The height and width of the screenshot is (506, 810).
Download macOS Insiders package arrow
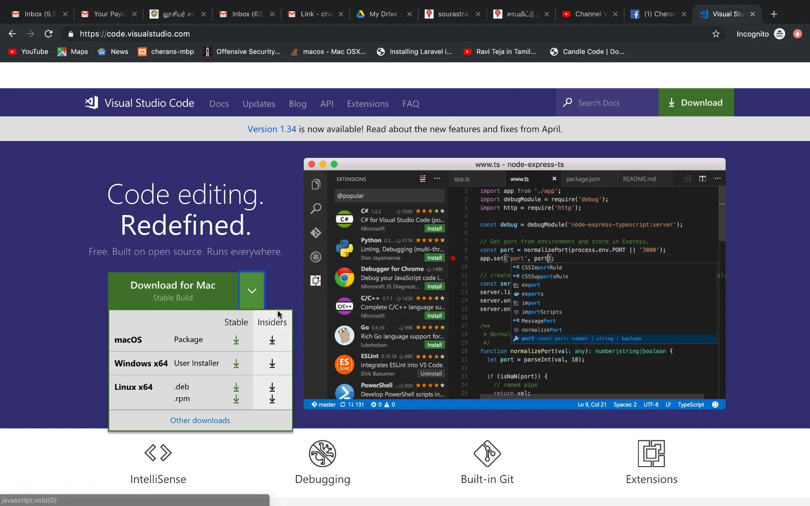(272, 340)
